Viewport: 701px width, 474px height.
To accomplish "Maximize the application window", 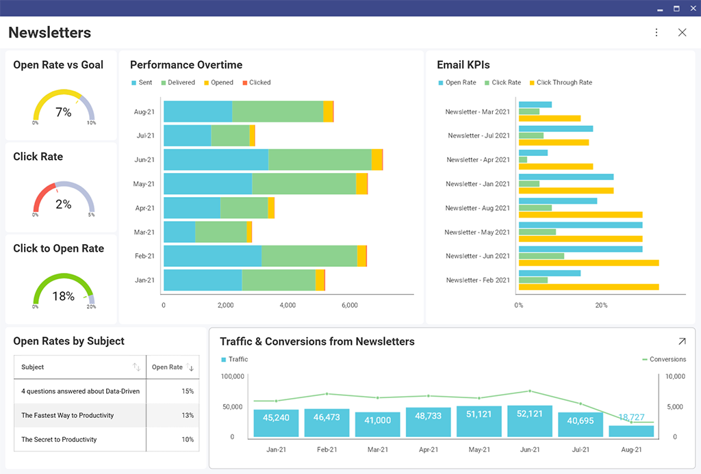I will click(x=676, y=8).
